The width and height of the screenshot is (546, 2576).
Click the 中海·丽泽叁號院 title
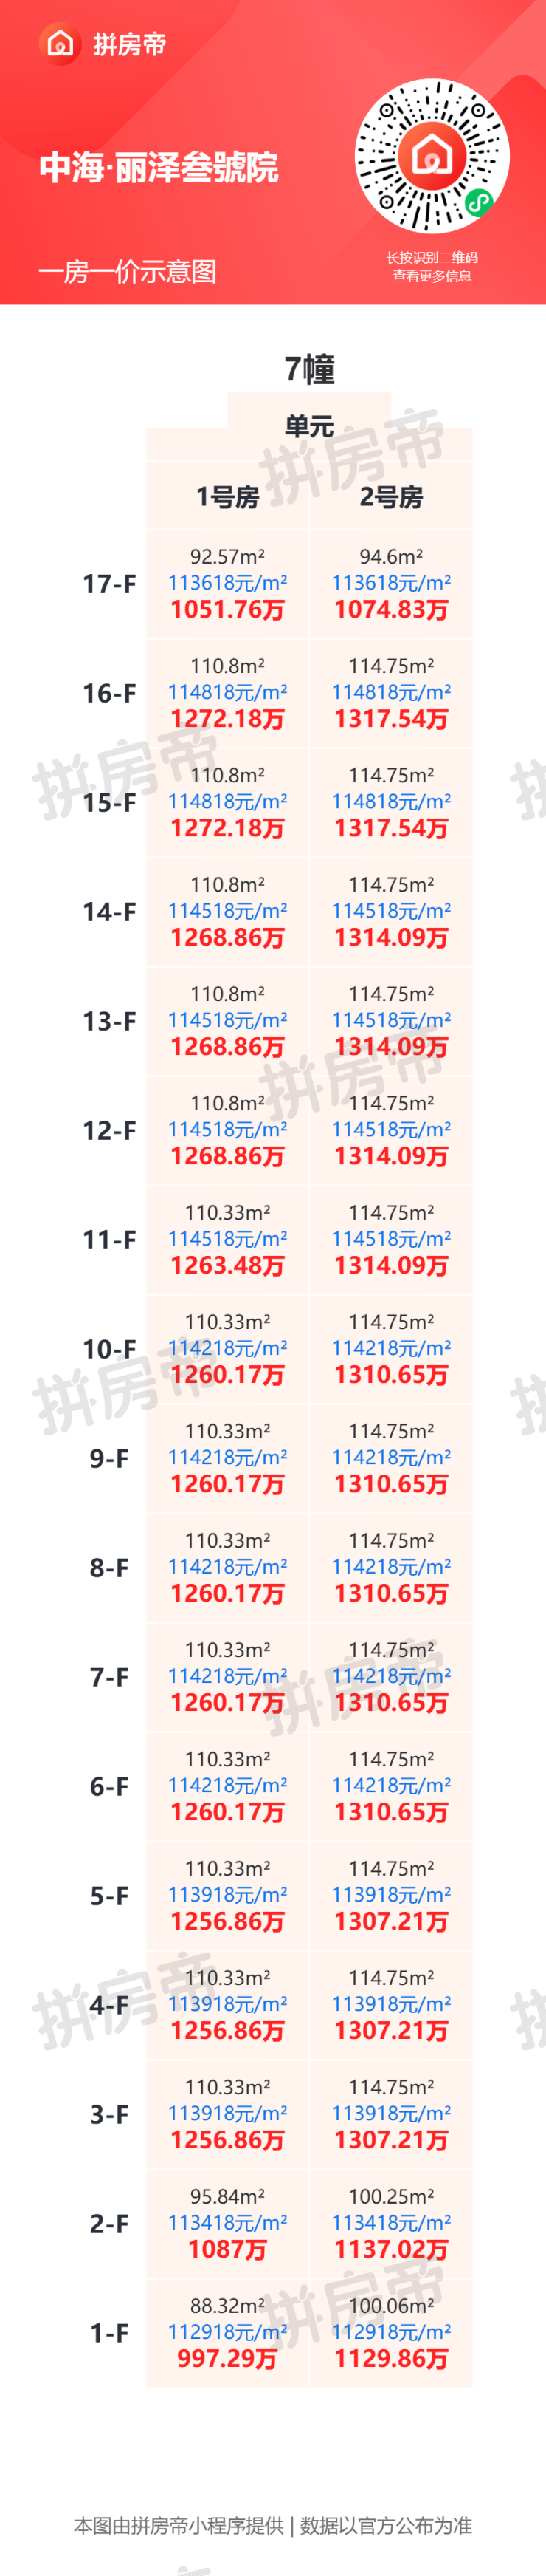click(159, 167)
